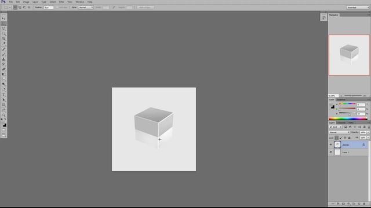Click the Refine Edge button
Viewport: 371px width, 208px height.
coord(146,8)
